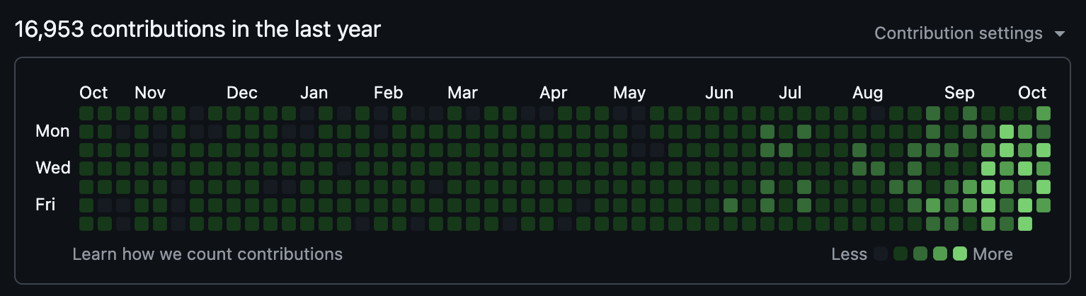Click the Aug month label
This screenshot has height=296, width=1086.
click(868, 93)
